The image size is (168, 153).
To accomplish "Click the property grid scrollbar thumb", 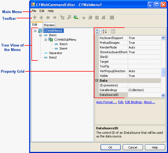I will pos(163,72).
